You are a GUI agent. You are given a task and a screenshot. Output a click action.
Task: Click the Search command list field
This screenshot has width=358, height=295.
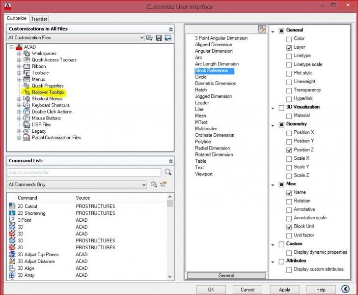click(84, 172)
